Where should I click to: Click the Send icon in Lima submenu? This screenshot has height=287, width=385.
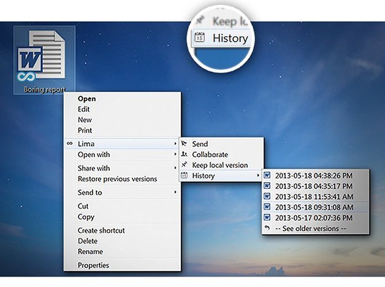(x=184, y=143)
